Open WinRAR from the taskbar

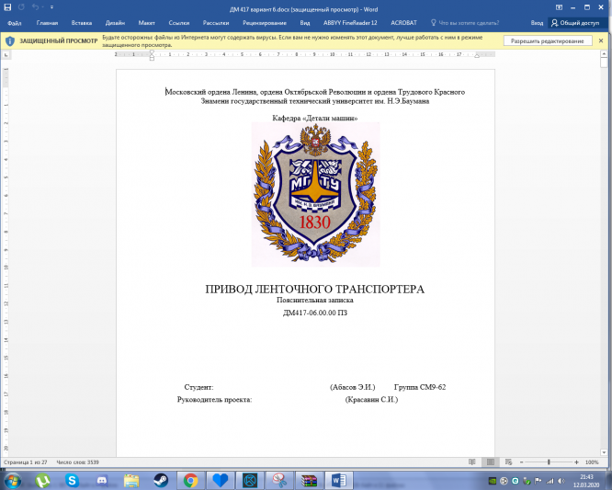point(309,481)
